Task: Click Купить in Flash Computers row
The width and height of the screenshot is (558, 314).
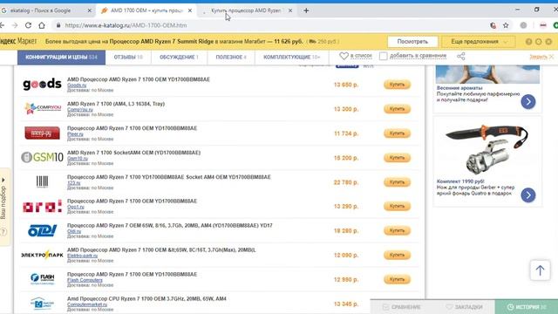Action: 397,279
